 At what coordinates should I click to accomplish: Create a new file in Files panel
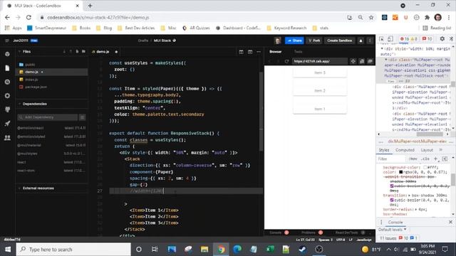tap(77, 52)
